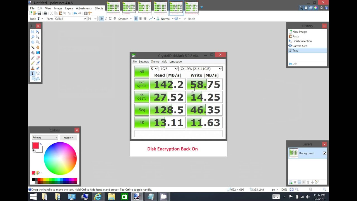Open the Effects menu
Screen dimensions: 357x201
click(x=99, y=8)
